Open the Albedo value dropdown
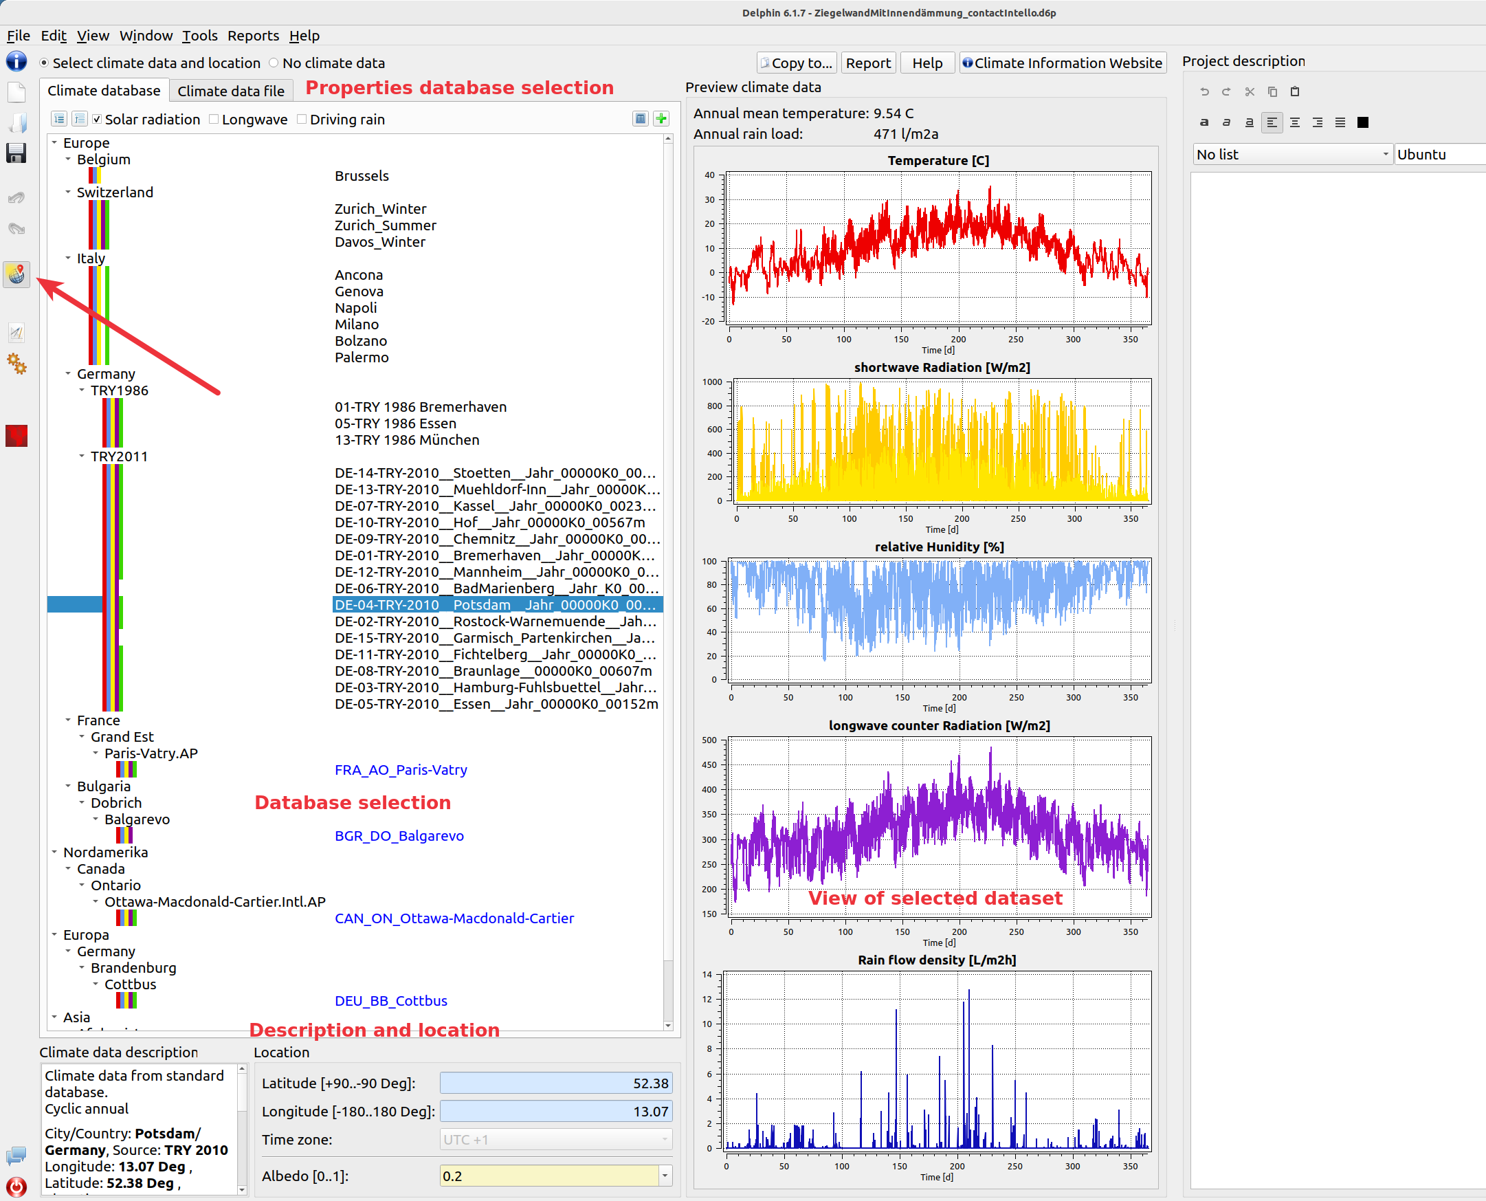Image resolution: width=1486 pixels, height=1201 pixels. pos(665,1176)
